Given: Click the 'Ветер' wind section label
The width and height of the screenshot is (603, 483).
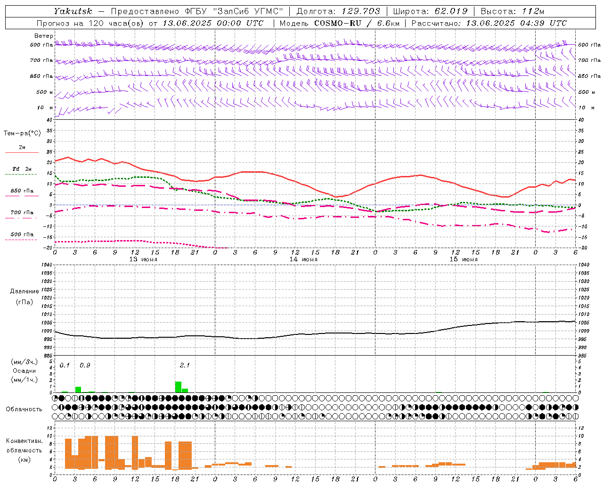Looking at the screenshot, I should [44, 36].
